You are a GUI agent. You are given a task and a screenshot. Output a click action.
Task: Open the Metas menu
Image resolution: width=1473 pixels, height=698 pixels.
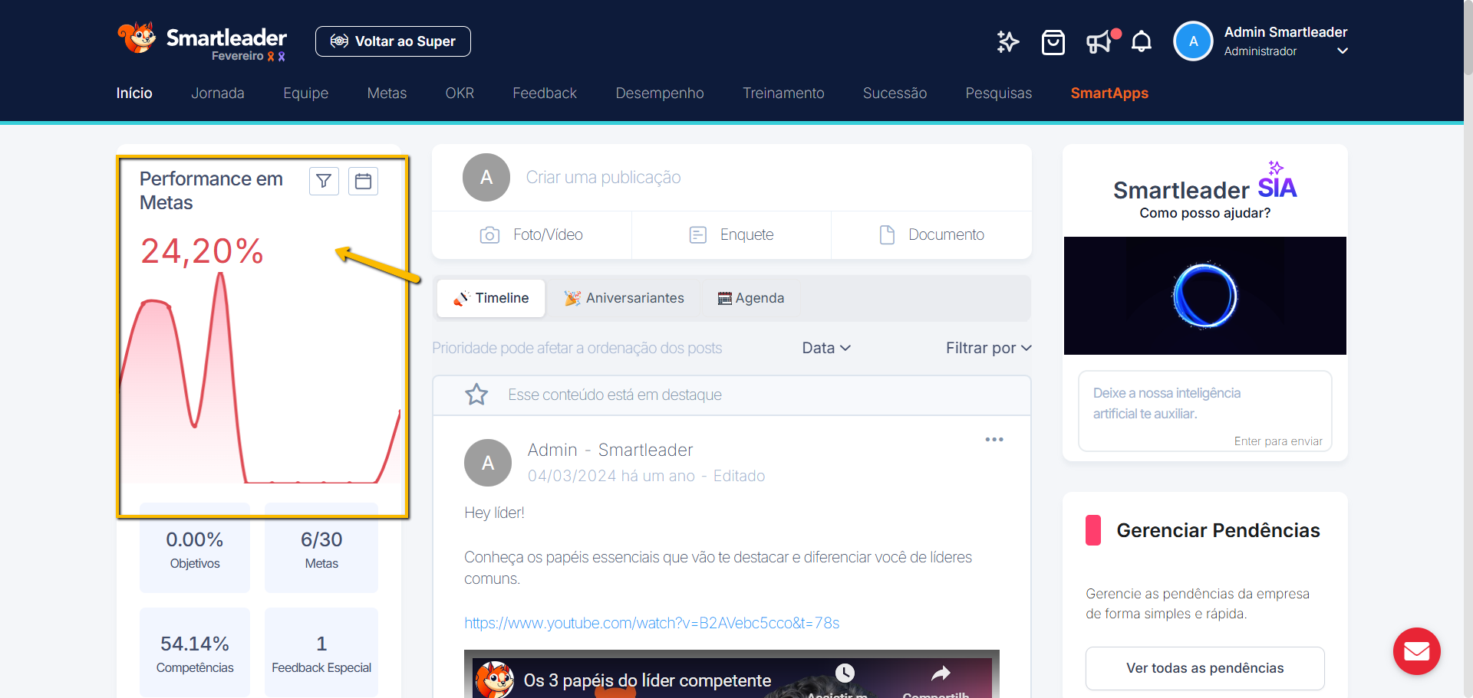point(387,93)
